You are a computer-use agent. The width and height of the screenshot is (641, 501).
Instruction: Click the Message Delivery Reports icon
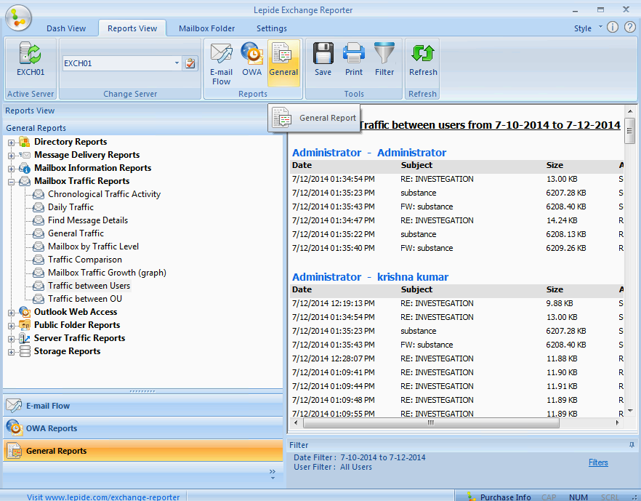tap(25, 155)
